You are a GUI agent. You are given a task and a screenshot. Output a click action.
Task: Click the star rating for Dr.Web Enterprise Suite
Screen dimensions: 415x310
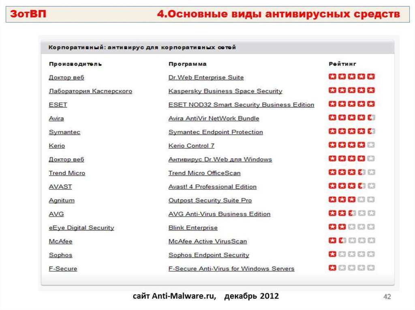352,76
